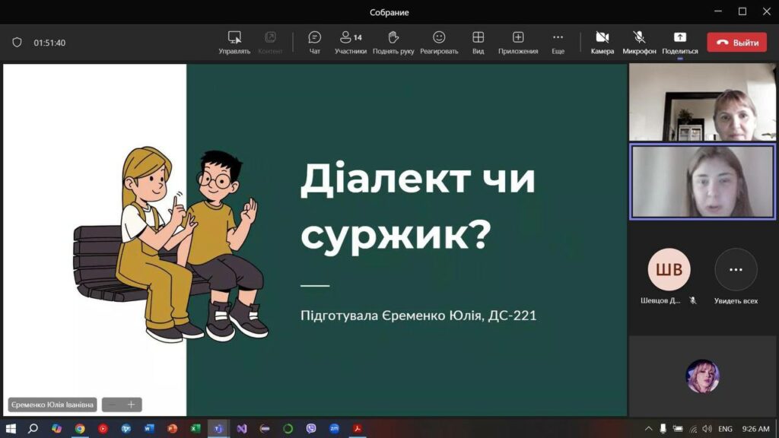Show the Участники list
This screenshot has height=438, width=779.
coord(350,42)
